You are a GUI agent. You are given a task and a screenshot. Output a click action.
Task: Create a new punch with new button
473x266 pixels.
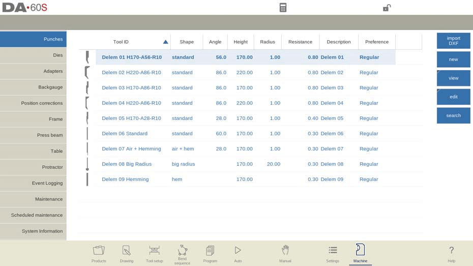click(453, 60)
